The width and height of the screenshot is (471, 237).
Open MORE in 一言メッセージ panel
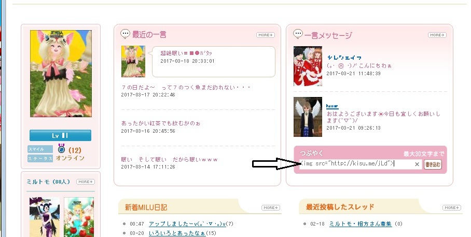[437, 35]
